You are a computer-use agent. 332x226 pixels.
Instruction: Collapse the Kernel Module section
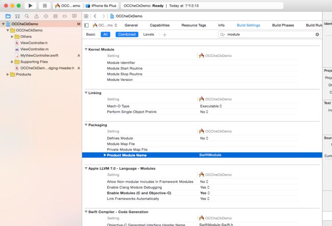click(86, 49)
